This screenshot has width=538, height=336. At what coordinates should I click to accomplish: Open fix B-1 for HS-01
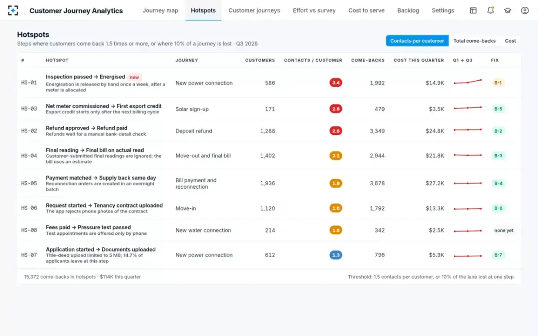pos(498,83)
